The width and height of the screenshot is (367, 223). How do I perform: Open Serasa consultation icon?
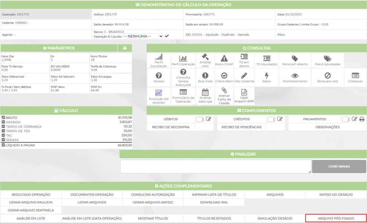pos(158,76)
